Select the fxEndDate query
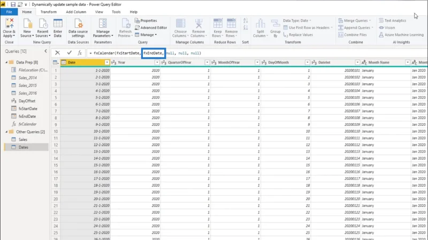Screen dimensions: 428x240 (27, 116)
